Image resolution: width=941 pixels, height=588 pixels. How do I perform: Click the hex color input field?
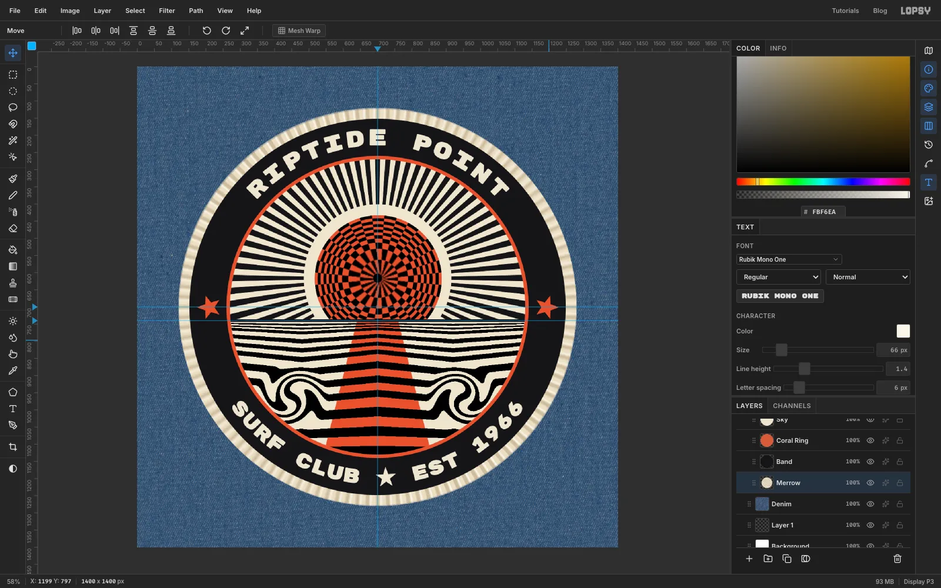click(823, 212)
